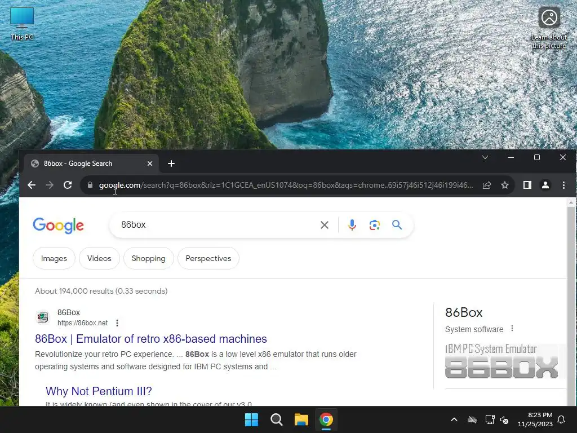577x433 pixels.
Task: Click the scrollbar up arrow
Action: click(x=571, y=202)
